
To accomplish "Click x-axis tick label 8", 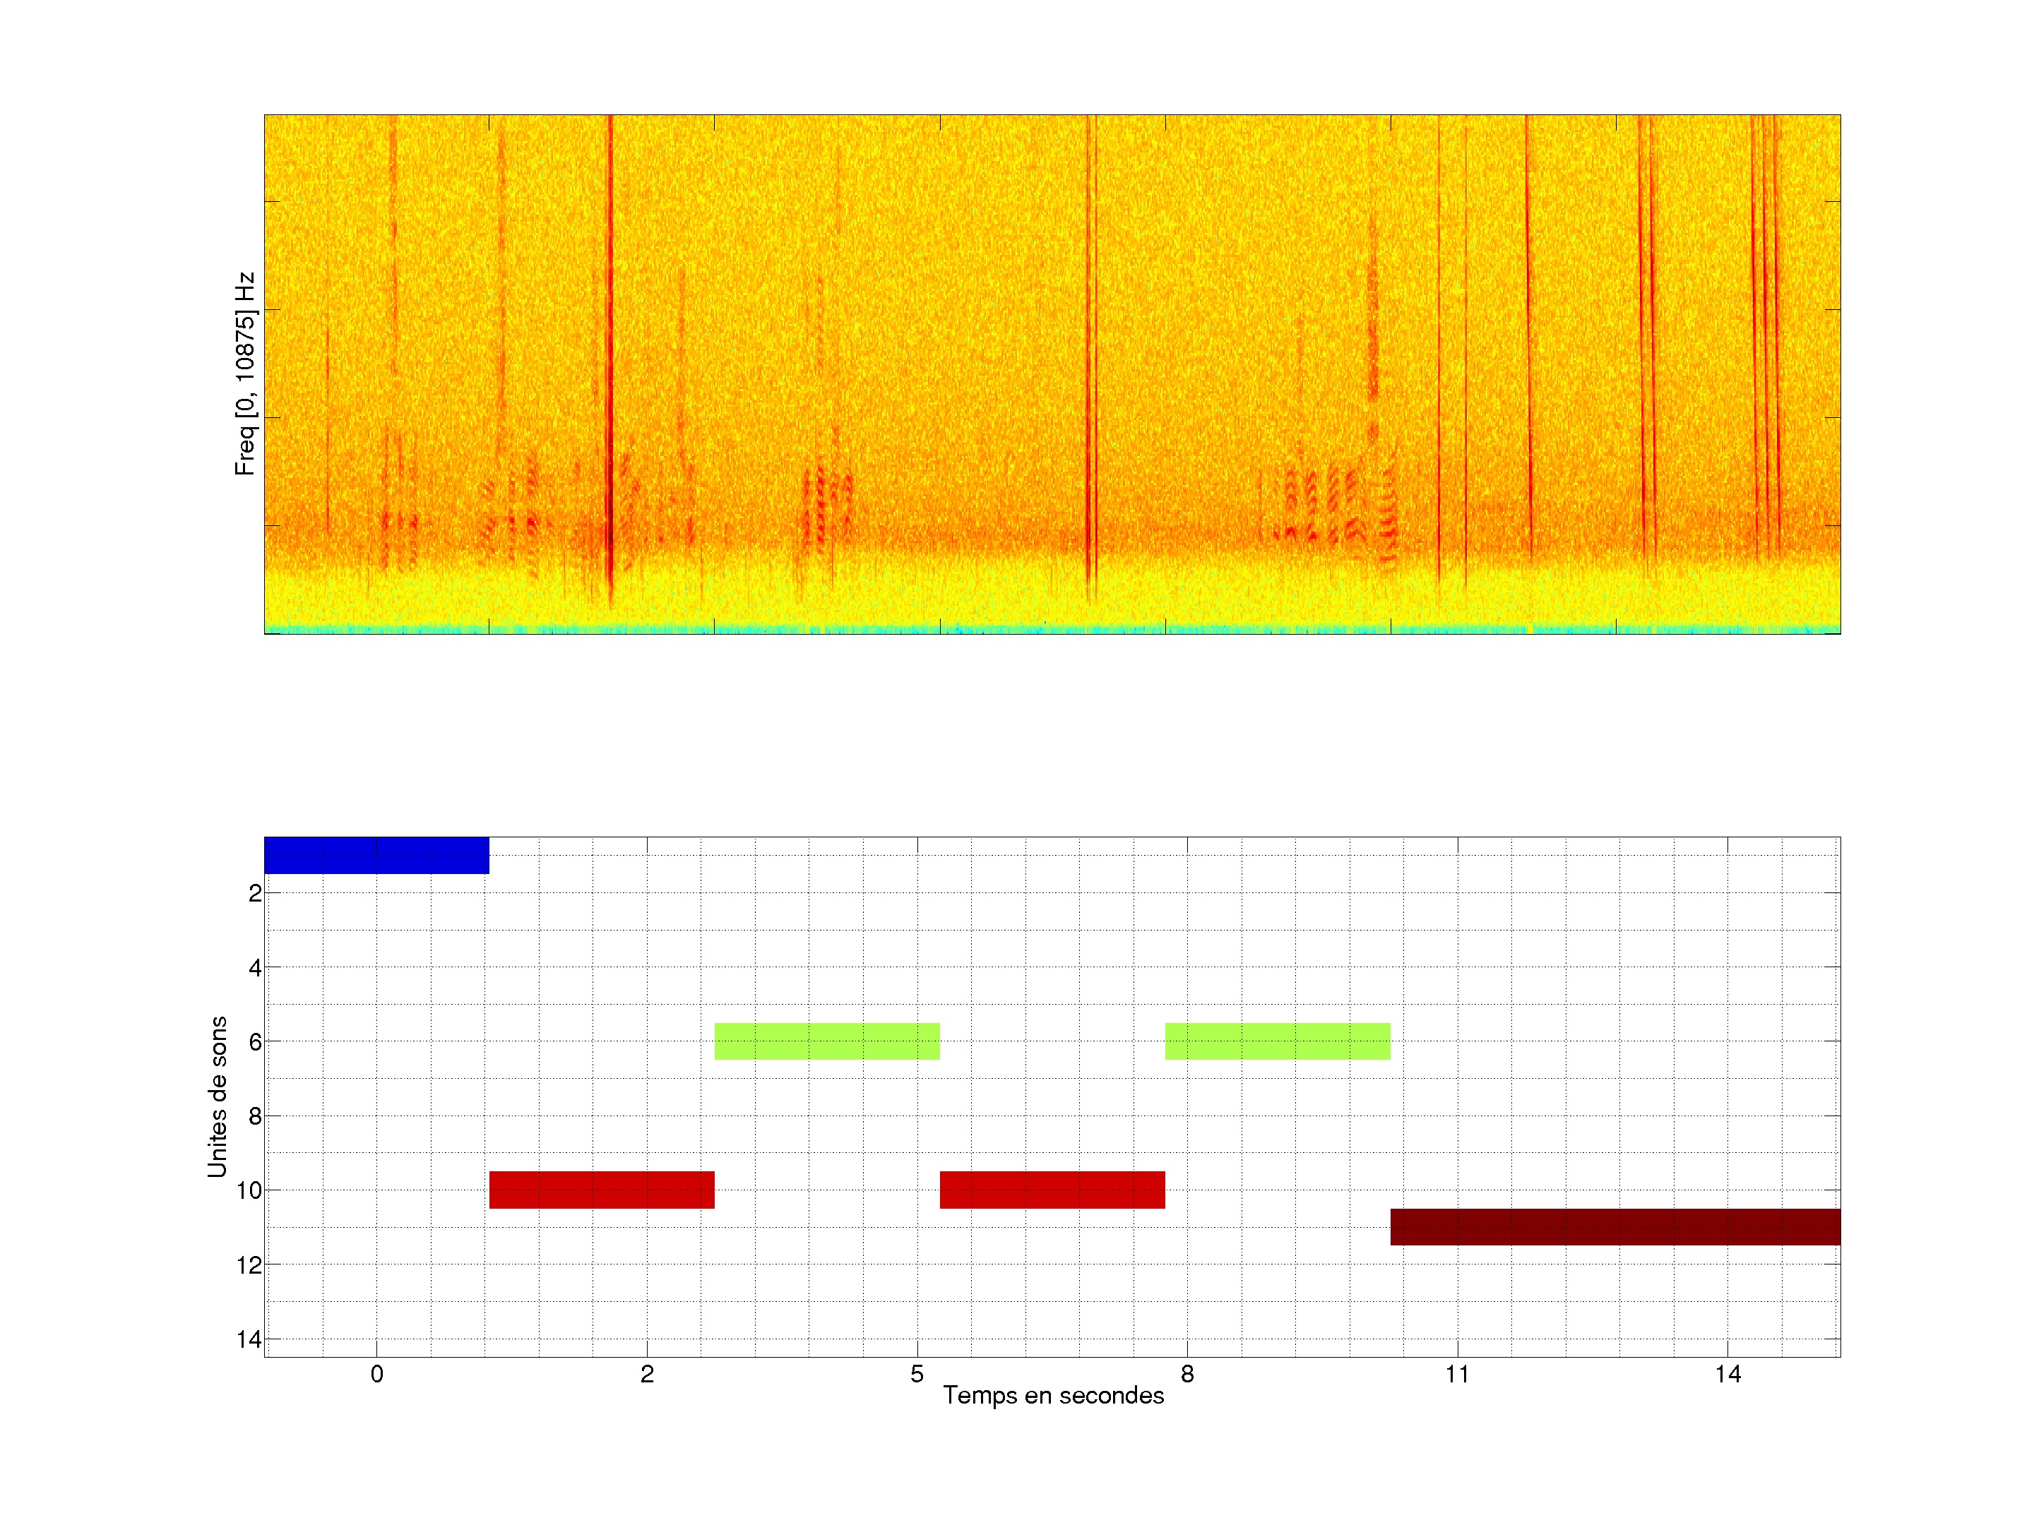I will point(1187,1374).
